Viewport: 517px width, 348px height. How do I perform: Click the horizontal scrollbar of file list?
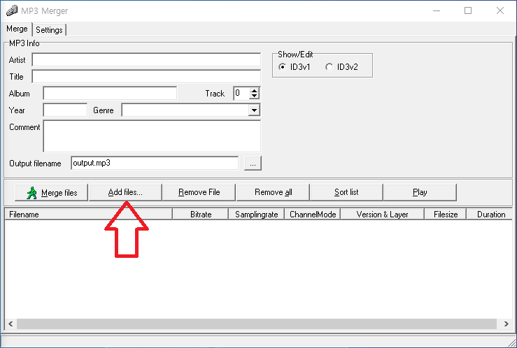click(x=257, y=324)
